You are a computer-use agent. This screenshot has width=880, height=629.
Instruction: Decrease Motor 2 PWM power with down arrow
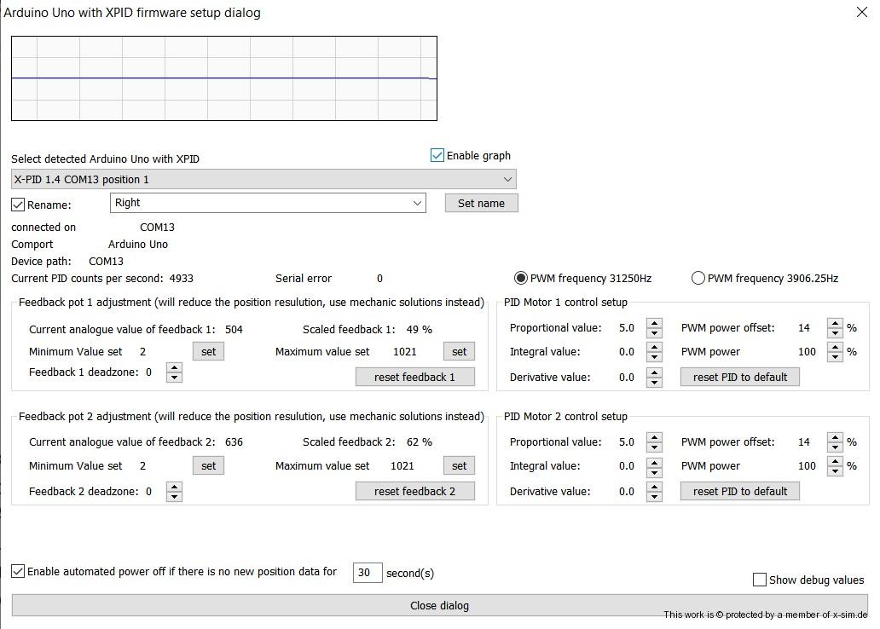point(835,471)
